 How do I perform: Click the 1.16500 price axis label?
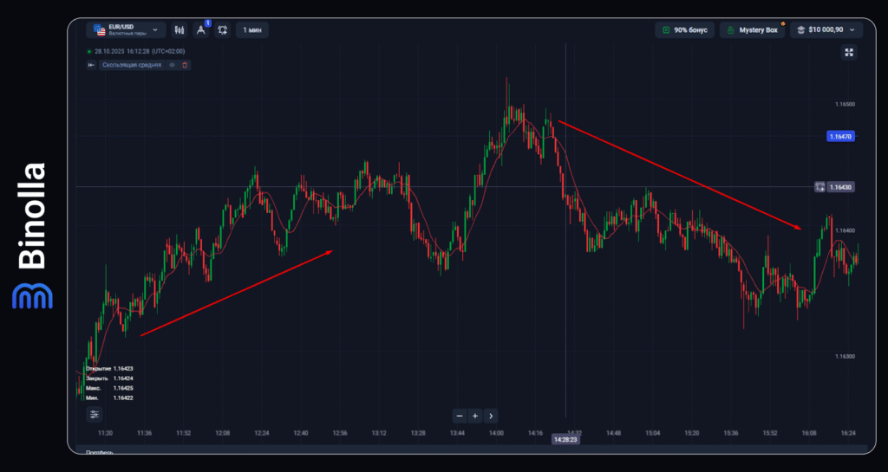click(x=845, y=104)
